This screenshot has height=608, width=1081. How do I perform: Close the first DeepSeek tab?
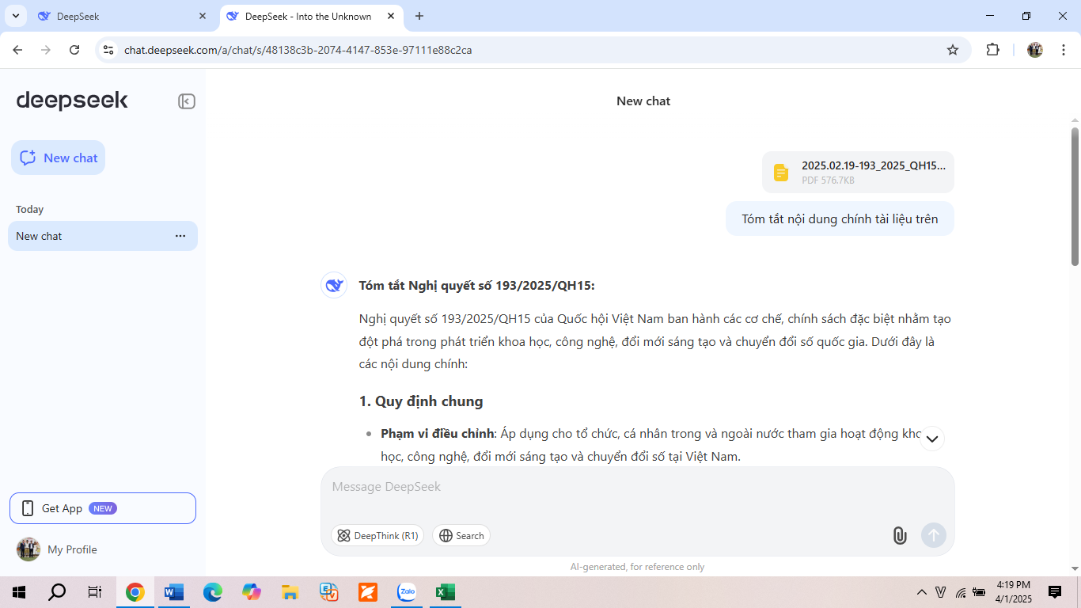(203, 16)
